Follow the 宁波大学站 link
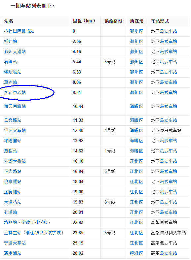 [15, 243]
